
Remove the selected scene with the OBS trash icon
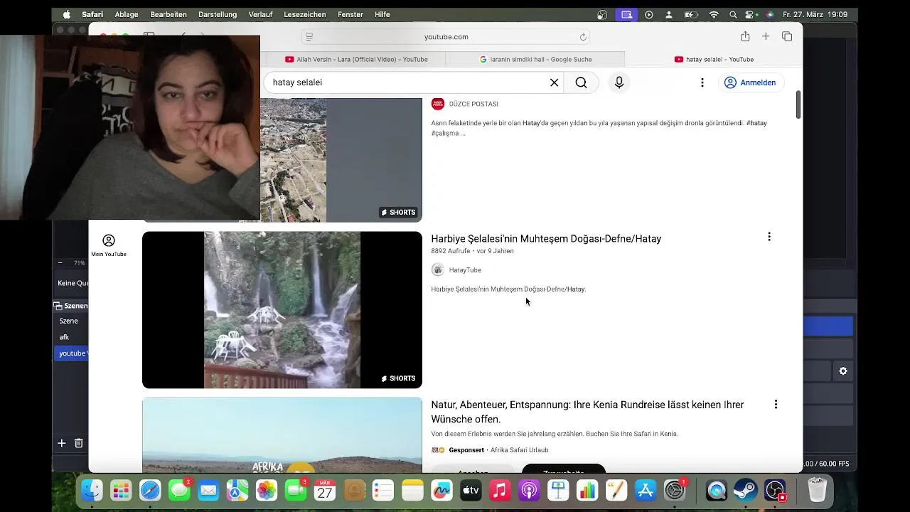pyautogui.click(x=79, y=443)
